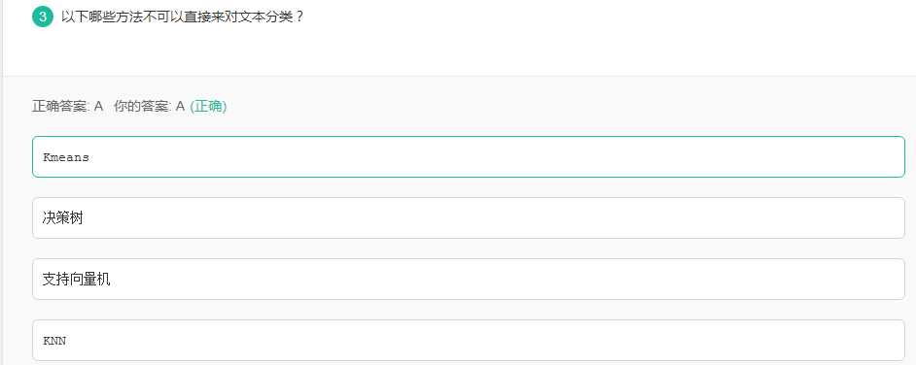Choose the 决策树 answer option
The image size is (916, 365).
tap(469, 218)
